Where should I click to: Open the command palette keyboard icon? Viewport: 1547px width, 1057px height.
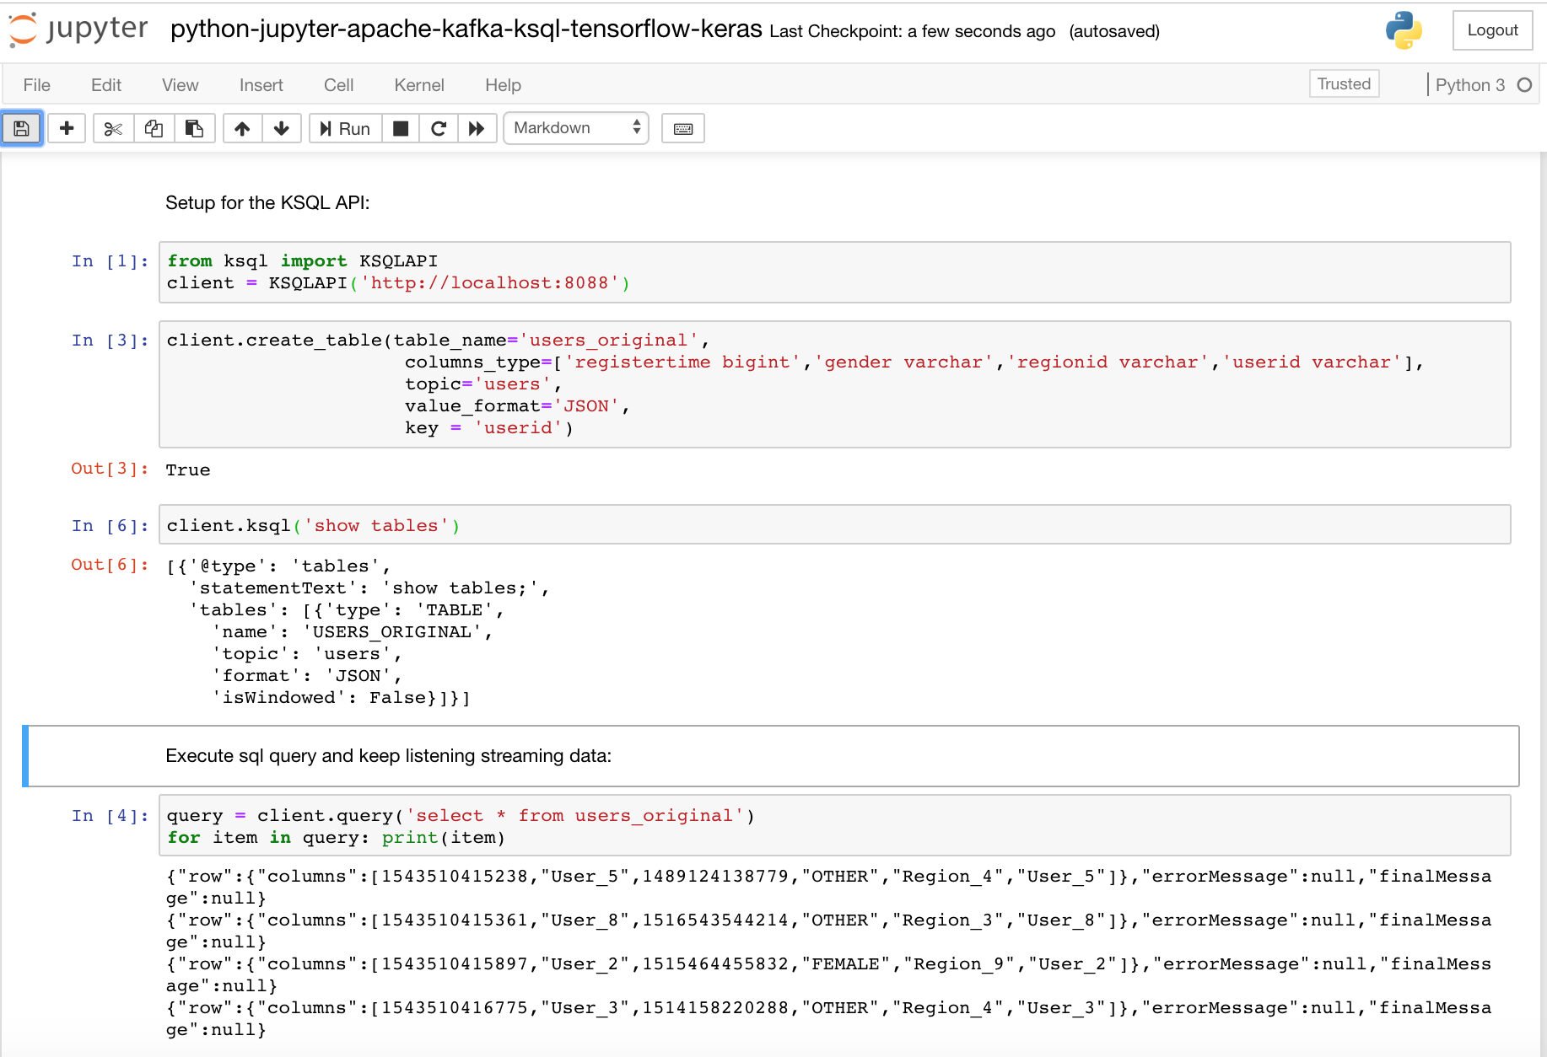682,128
